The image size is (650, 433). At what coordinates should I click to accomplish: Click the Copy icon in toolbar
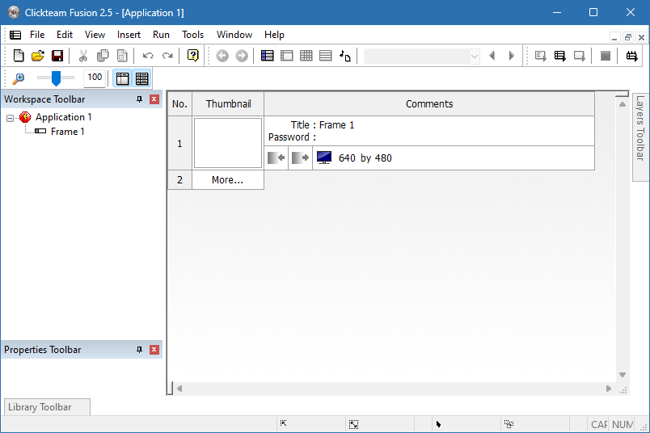(103, 56)
